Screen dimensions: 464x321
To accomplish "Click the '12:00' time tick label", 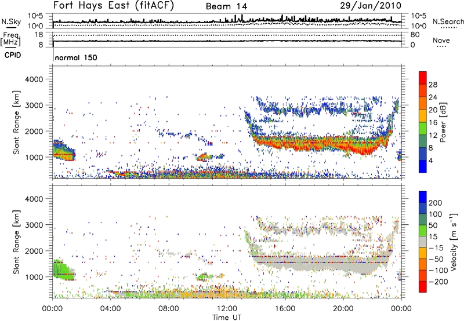I will [x=227, y=309].
